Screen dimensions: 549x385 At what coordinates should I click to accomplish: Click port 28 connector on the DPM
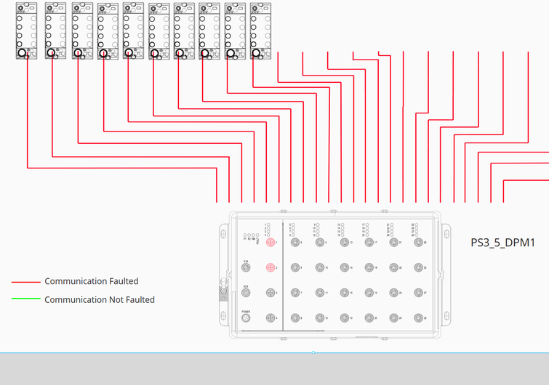(418, 318)
